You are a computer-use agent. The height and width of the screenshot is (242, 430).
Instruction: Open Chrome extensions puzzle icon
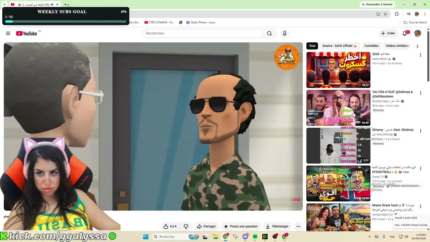[x=397, y=14]
